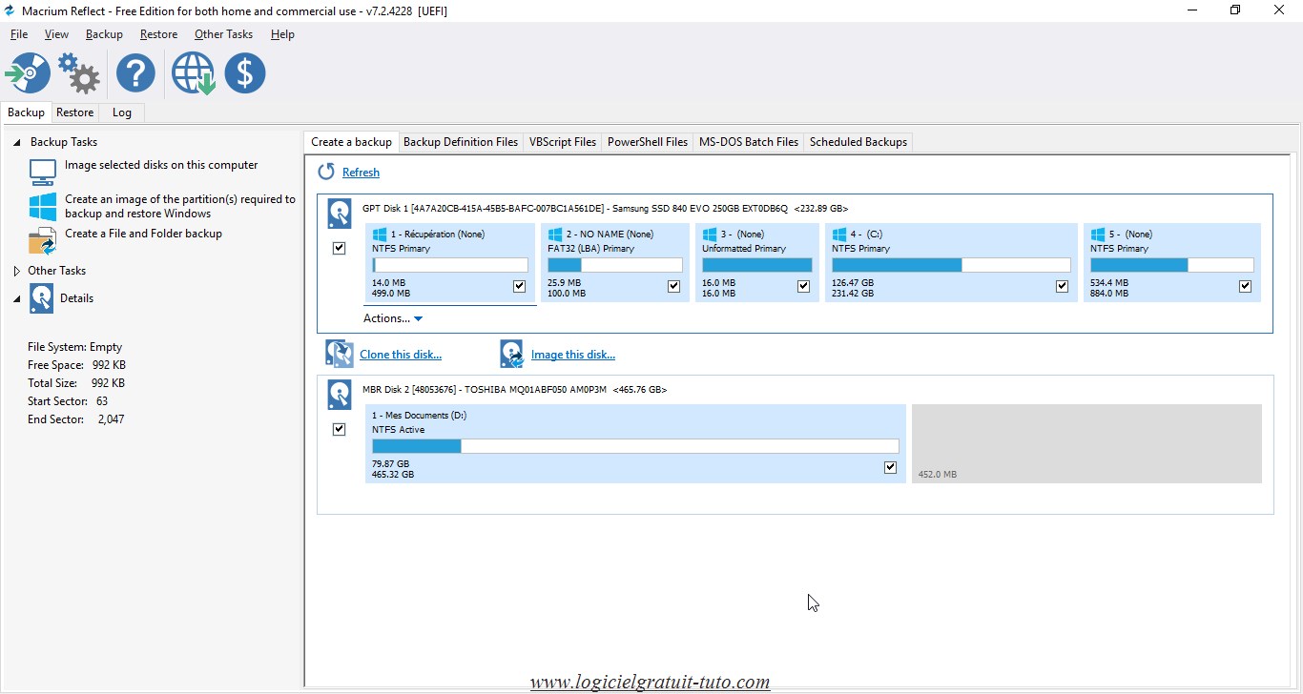The width and height of the screenshot is (1303, 694).
Task: Click the Image this disk link
Action: tap(573, 355)
